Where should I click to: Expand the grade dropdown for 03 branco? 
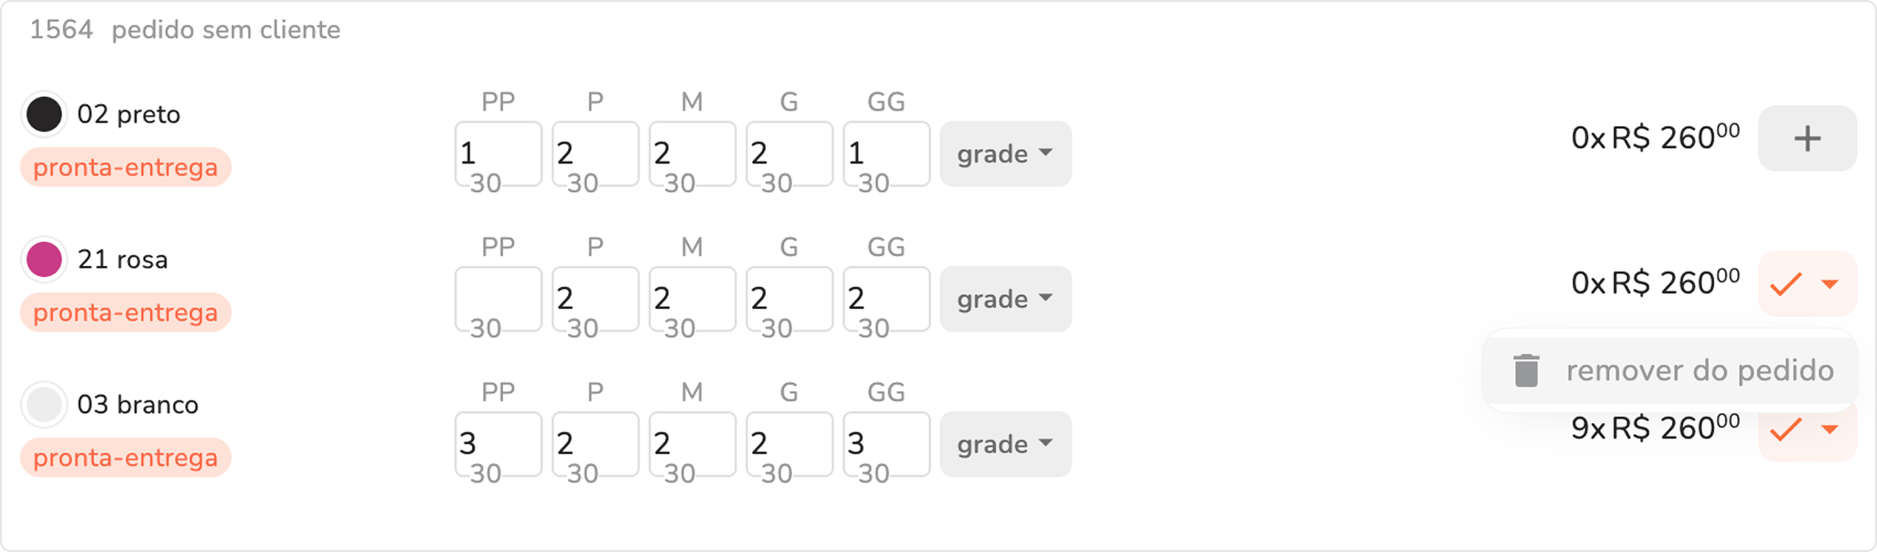[x=1005, y=444]
